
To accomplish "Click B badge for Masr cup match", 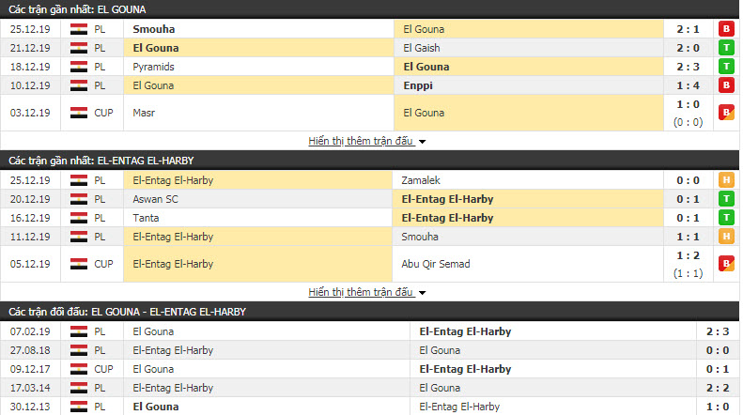I will coord(726,113).
